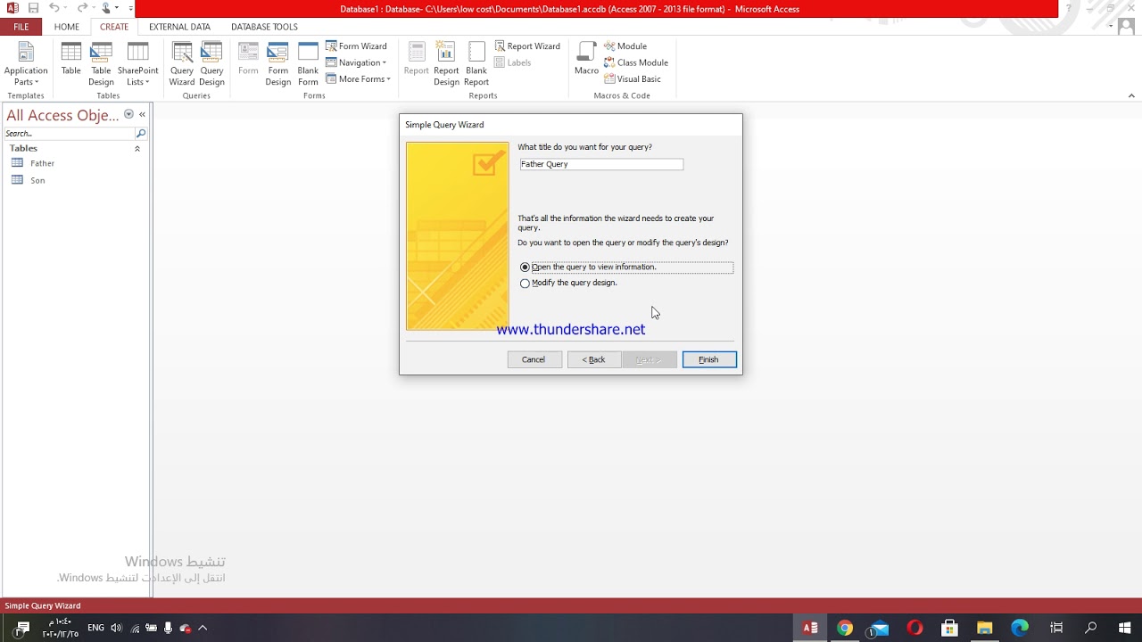The image size is (1142, 642).
Task: Click Undo in Quick Access Toolbar
Action: click(x=54, y=8)
